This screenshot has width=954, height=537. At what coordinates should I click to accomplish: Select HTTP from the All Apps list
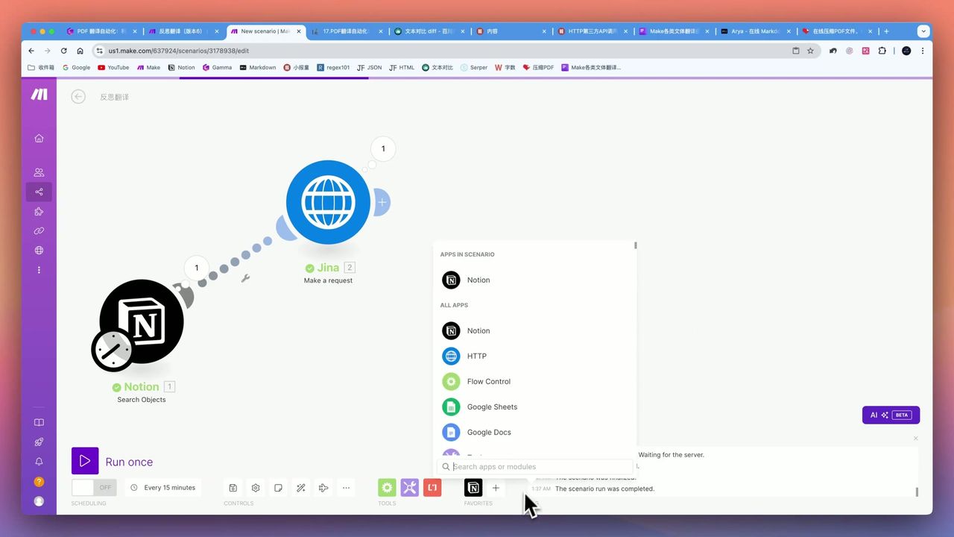pyautogui.click(x=476, y=356)
